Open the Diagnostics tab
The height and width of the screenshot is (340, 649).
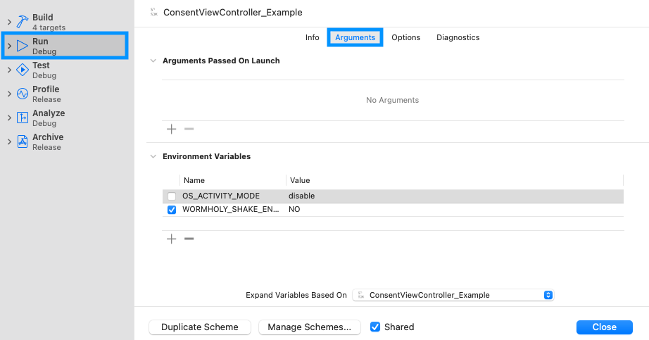click(x=458, y=37)
